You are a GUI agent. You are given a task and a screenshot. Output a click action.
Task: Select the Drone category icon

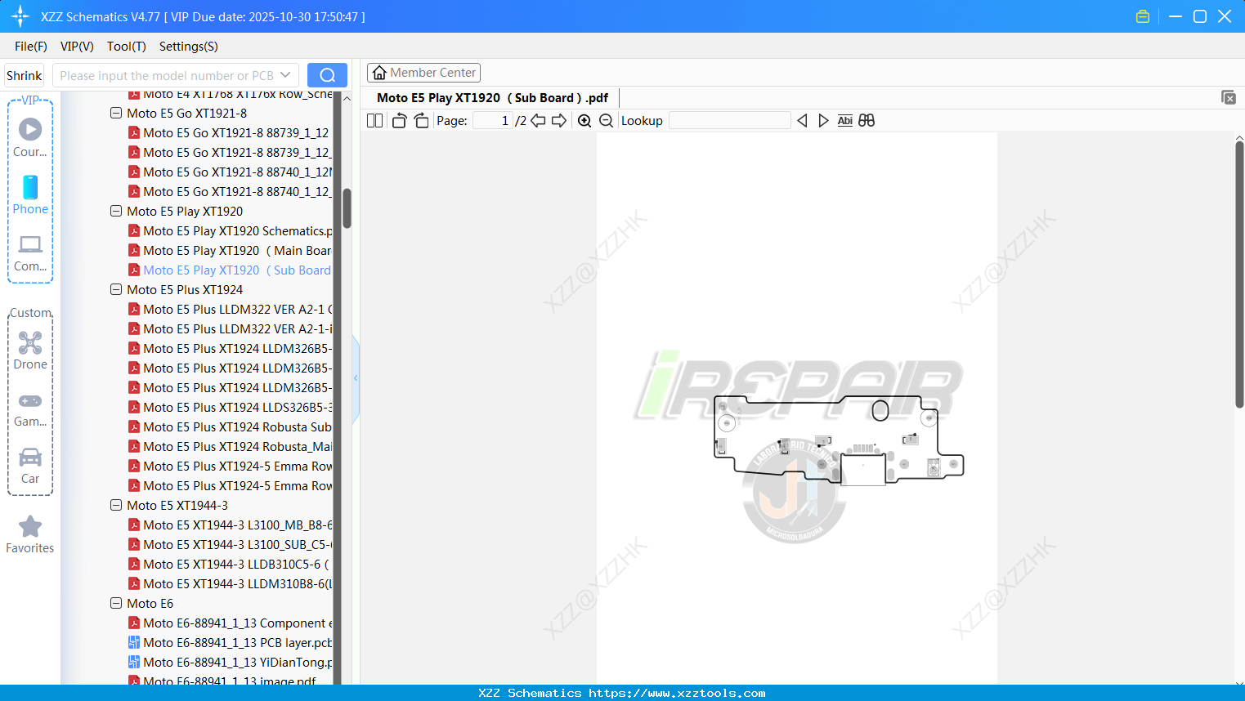point(30,351)
